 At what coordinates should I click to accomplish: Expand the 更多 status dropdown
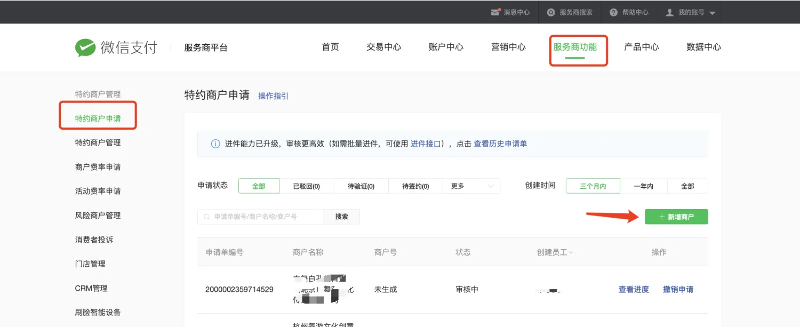[471, 186]
